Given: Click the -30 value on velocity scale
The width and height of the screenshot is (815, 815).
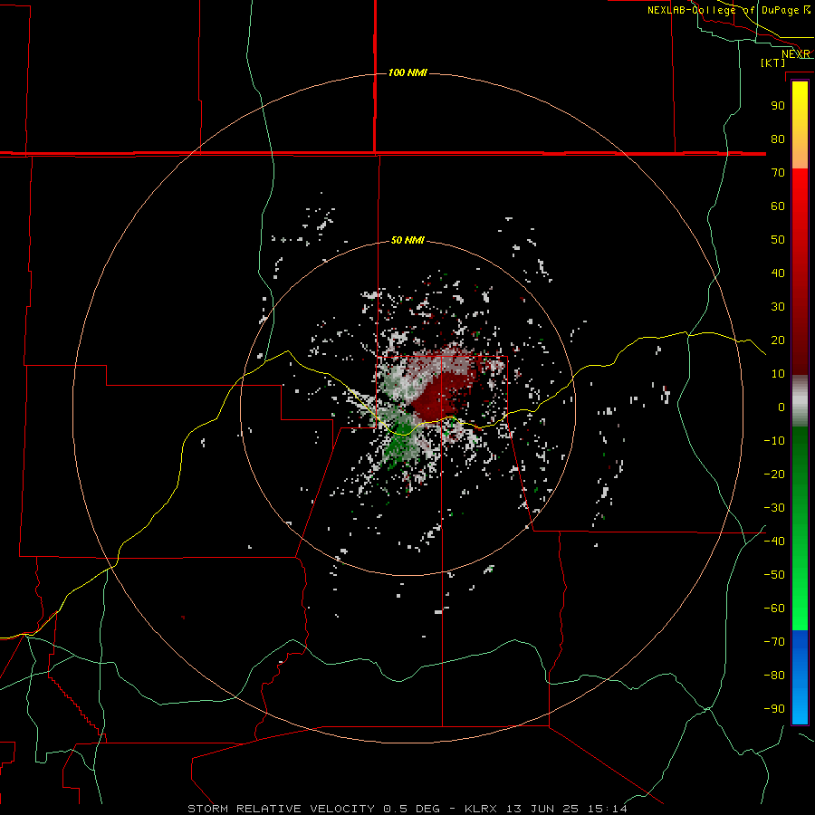Looking at the screenshot, I should 774,508.
